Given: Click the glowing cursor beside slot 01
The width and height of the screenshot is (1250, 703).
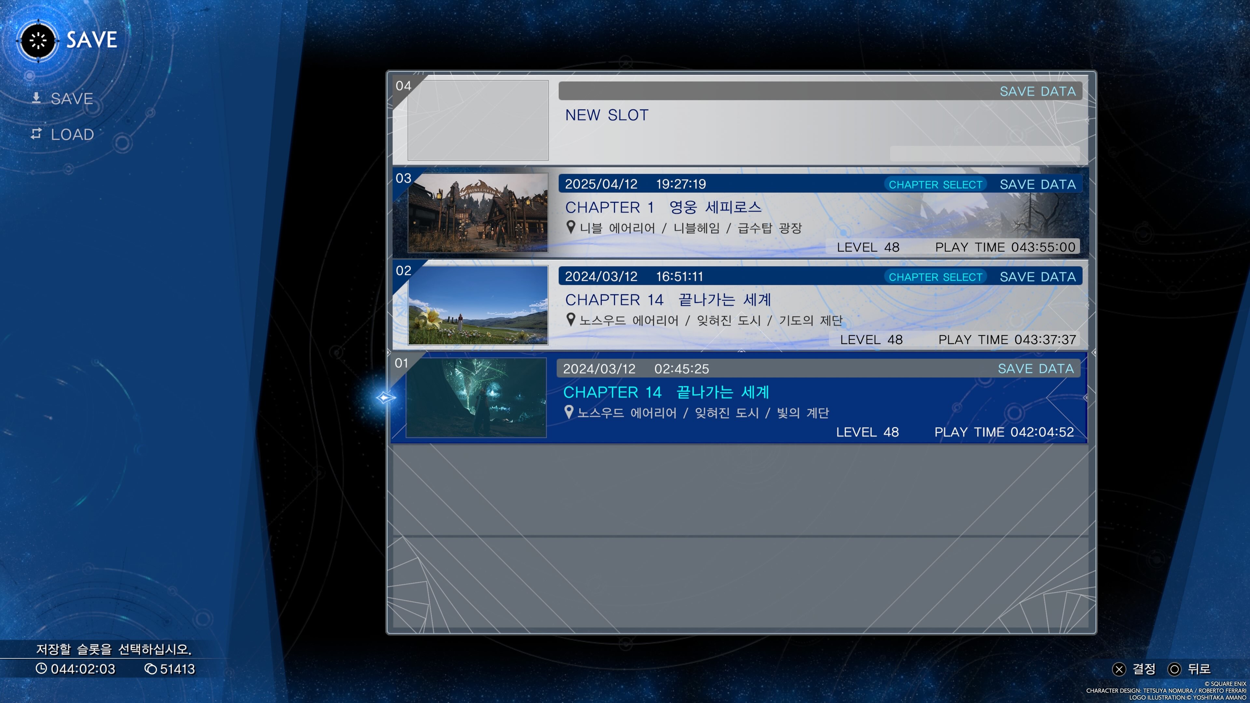Looking at the screenshot, I should pyautogui.click(x=386, y=397).
